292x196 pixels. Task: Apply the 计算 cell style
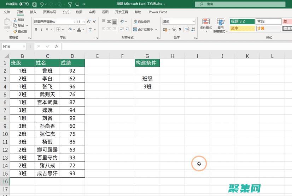(268, 29)
